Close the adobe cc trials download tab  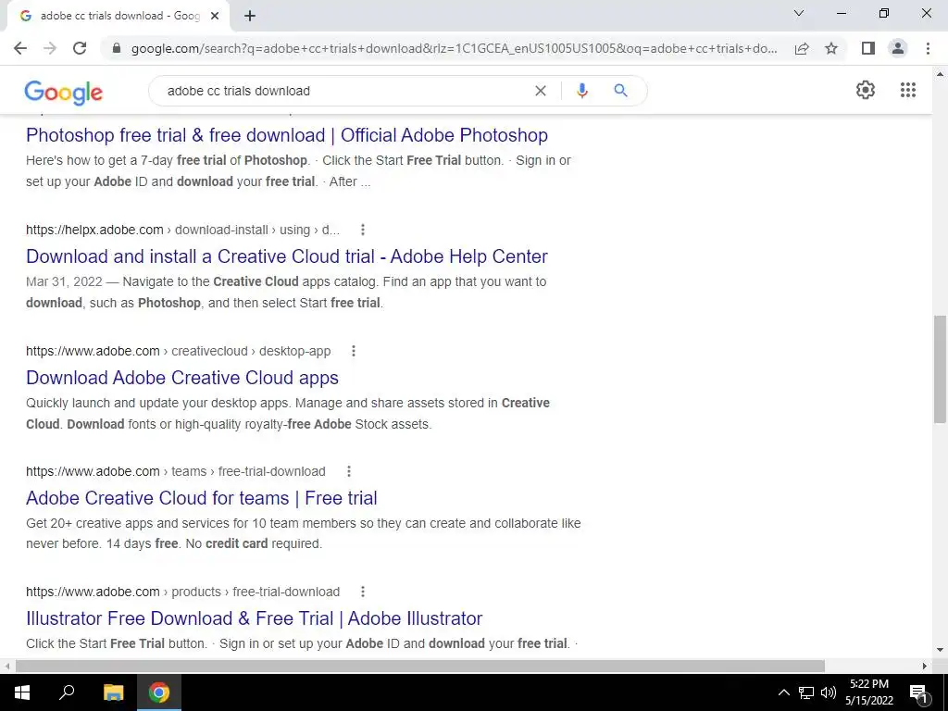(215, 17)
